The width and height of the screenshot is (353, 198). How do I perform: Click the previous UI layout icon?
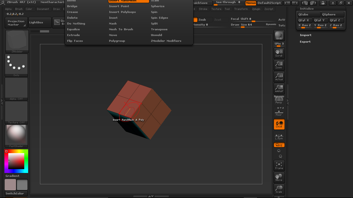click(305, 3)
